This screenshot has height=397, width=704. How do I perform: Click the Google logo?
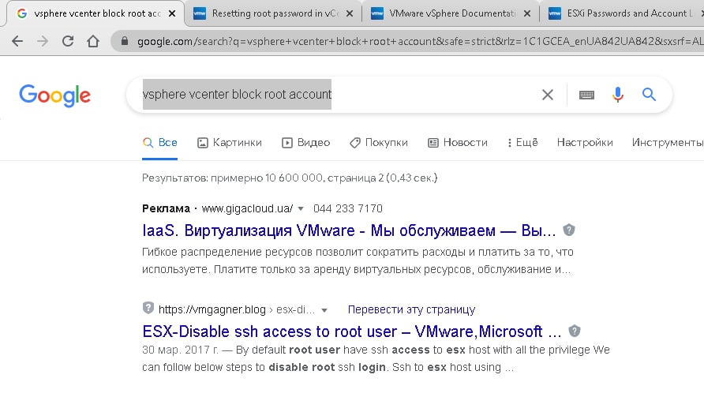54,96
